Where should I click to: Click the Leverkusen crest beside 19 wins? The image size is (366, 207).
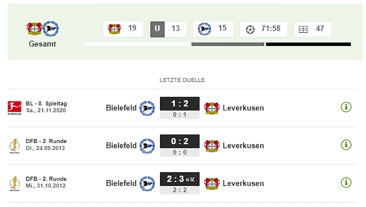click(x=114, y=29)
